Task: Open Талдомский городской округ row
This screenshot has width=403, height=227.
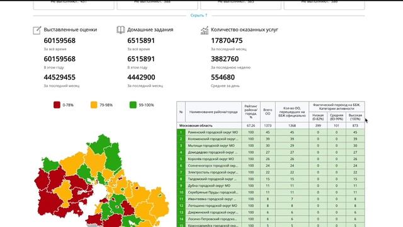Action: [271, 179]
